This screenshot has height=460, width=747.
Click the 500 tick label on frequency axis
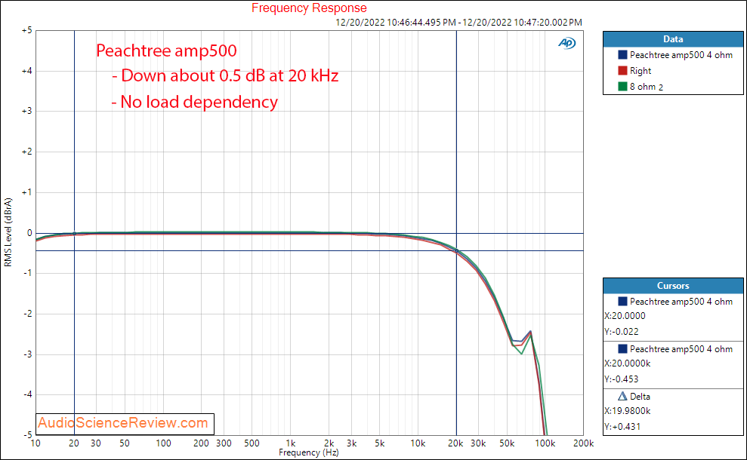click(252, 443)
